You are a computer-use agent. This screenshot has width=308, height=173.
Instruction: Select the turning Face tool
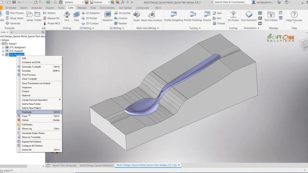(x=217, y=13)
